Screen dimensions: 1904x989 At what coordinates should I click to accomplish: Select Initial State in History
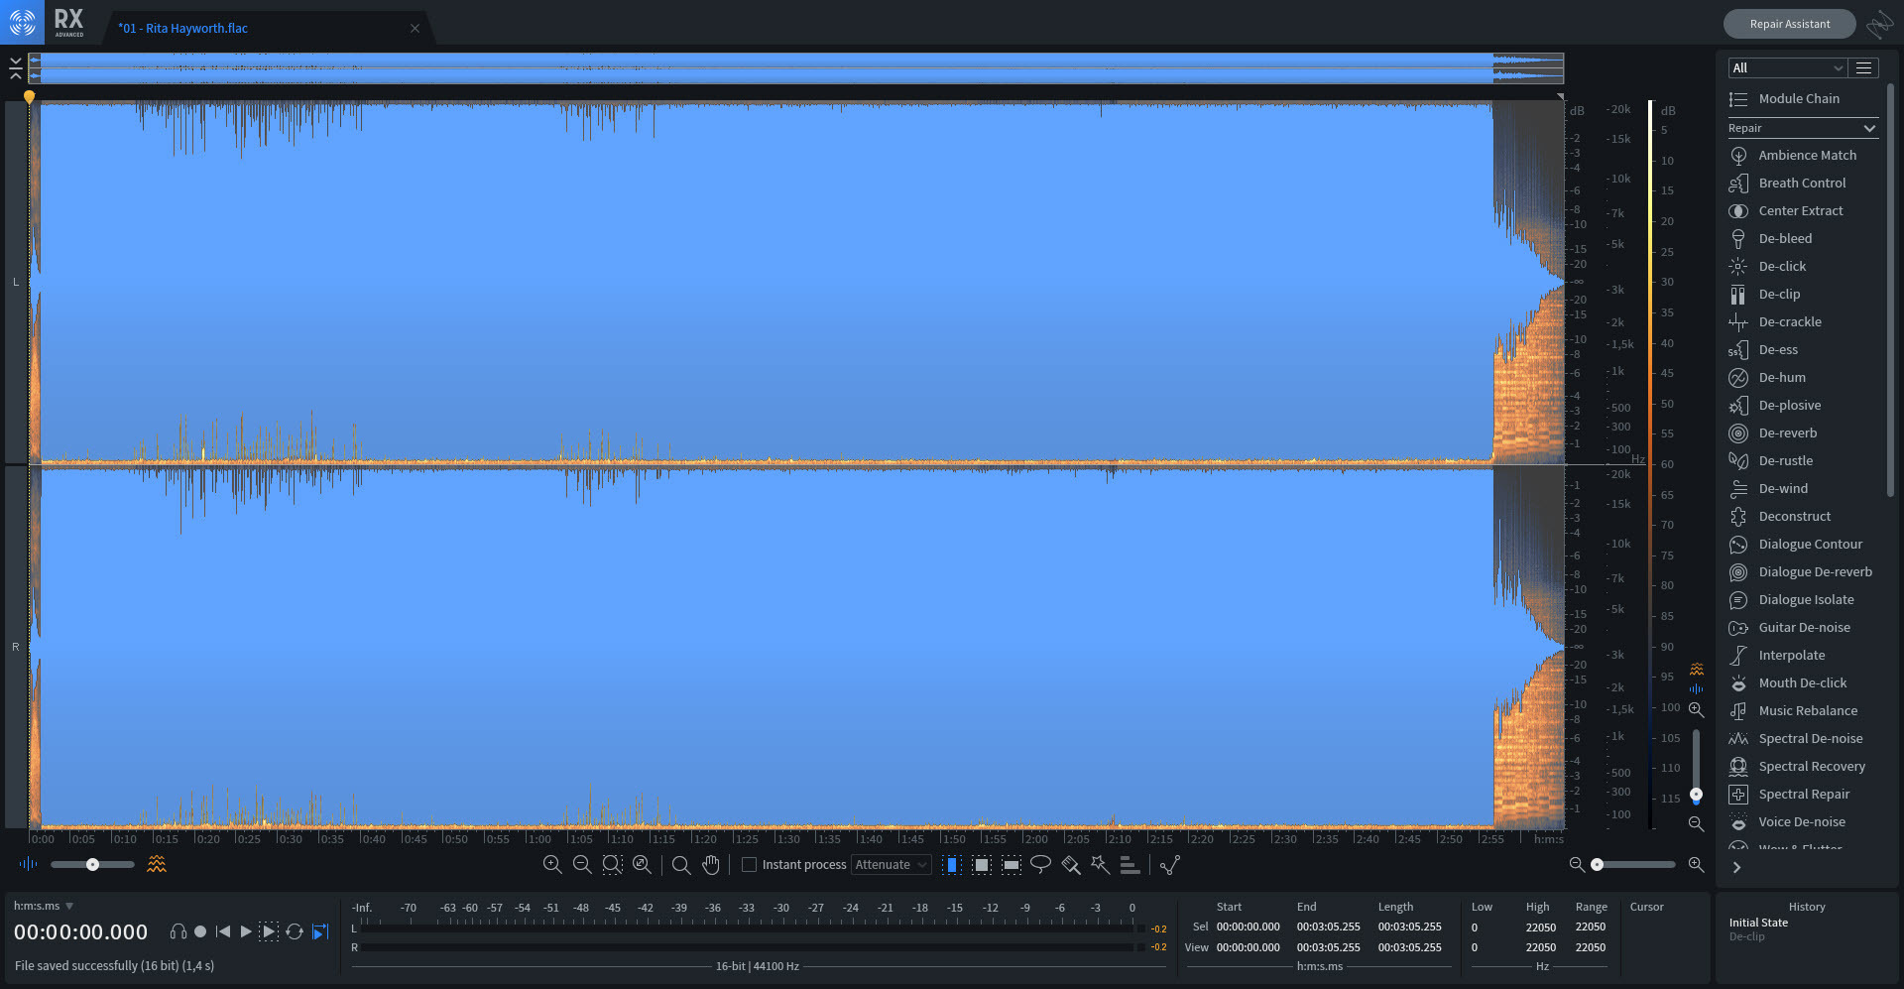(1758, 923)
